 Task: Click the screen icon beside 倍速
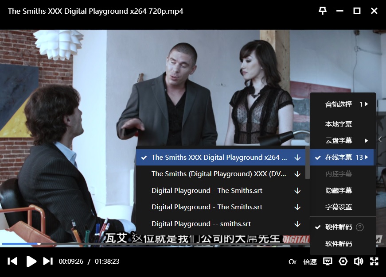coord(328,262)
